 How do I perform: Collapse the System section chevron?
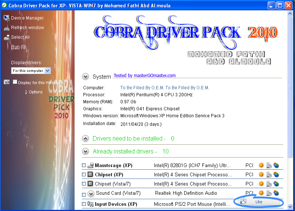tap(86, 77)
